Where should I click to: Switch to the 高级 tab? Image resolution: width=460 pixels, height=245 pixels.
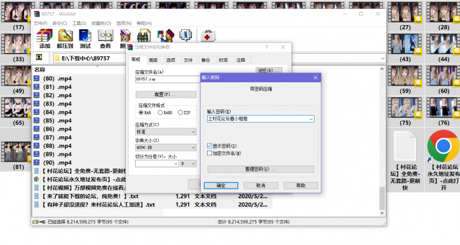[153, 60]
